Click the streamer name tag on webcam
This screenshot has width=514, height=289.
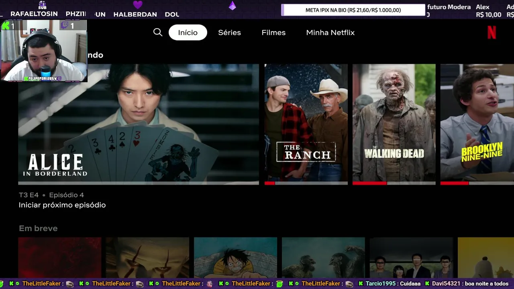[x=42, y=79]
